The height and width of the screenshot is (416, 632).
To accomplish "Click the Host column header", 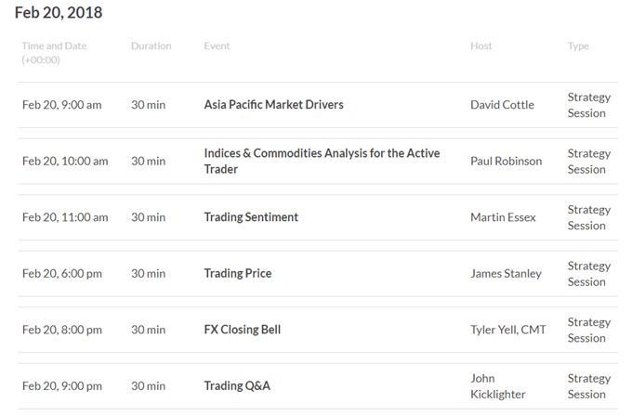I will (x=481, y=45).
